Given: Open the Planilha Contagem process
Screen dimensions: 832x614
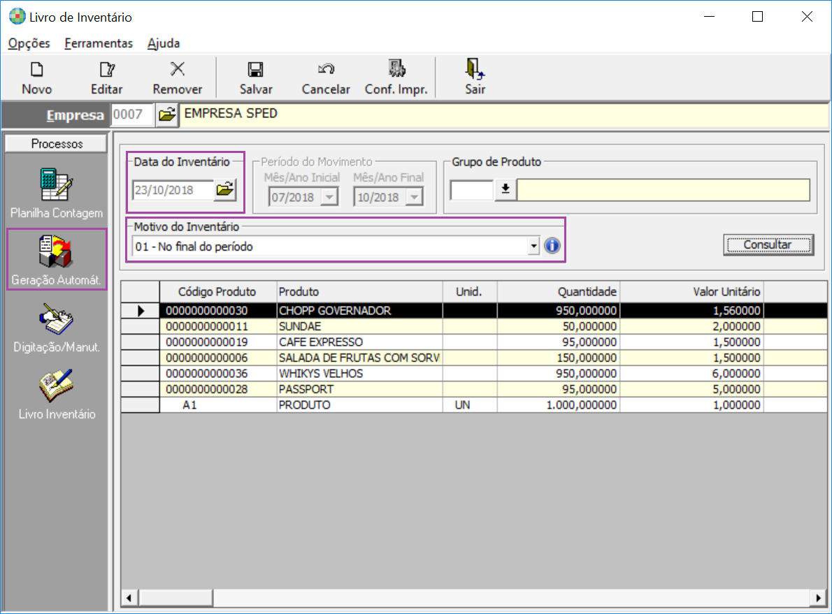Looking at the screenshot, I should coord(57,185).
